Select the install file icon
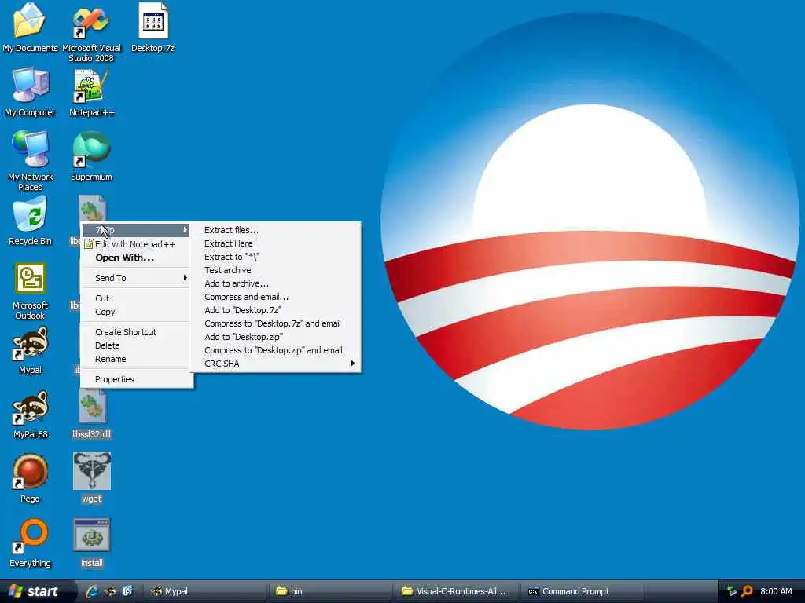This screenshot has height=603, width=805. click(x=91, y=543)
